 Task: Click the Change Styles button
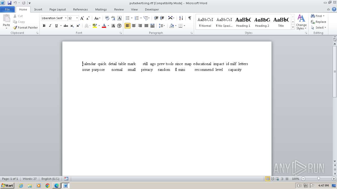[x=301, y=22]
